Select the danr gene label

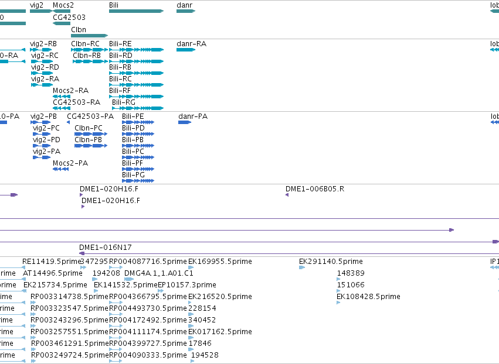click(185, 5)
